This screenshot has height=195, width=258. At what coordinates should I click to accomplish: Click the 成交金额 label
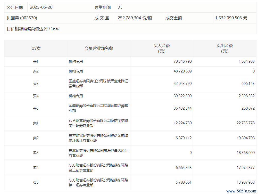click(174, 18)
